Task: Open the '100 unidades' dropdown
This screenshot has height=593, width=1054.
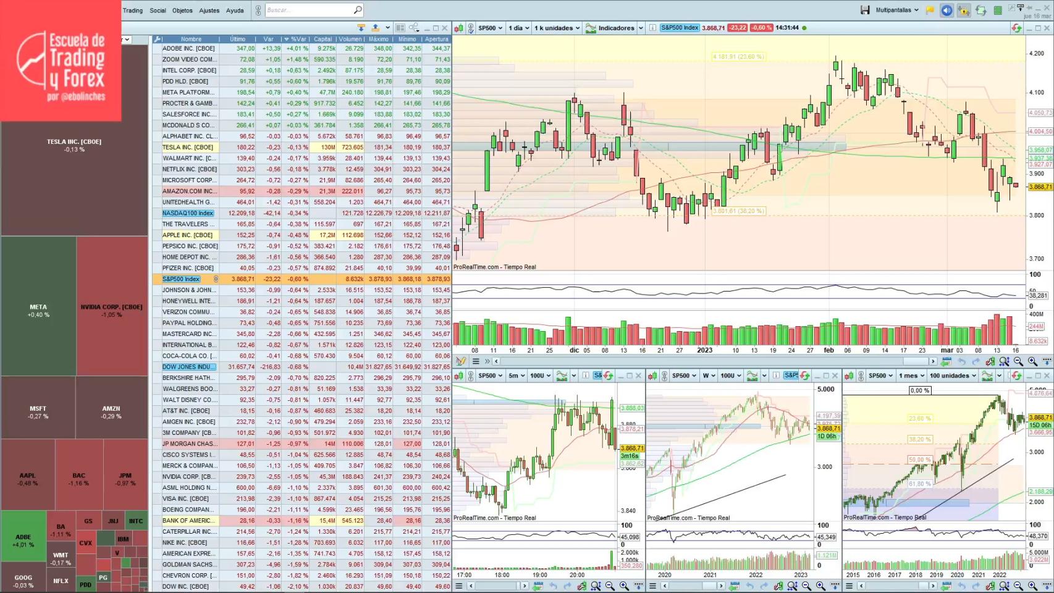Action: 953,376
